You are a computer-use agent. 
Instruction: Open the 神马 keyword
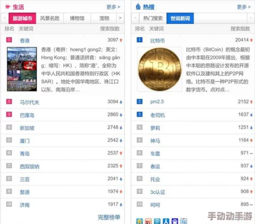(155, 141)
